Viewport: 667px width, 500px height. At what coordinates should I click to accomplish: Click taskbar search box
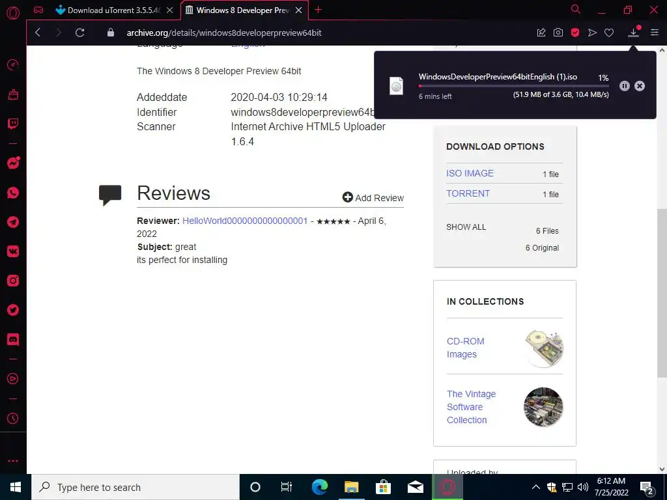click(135, 487)
